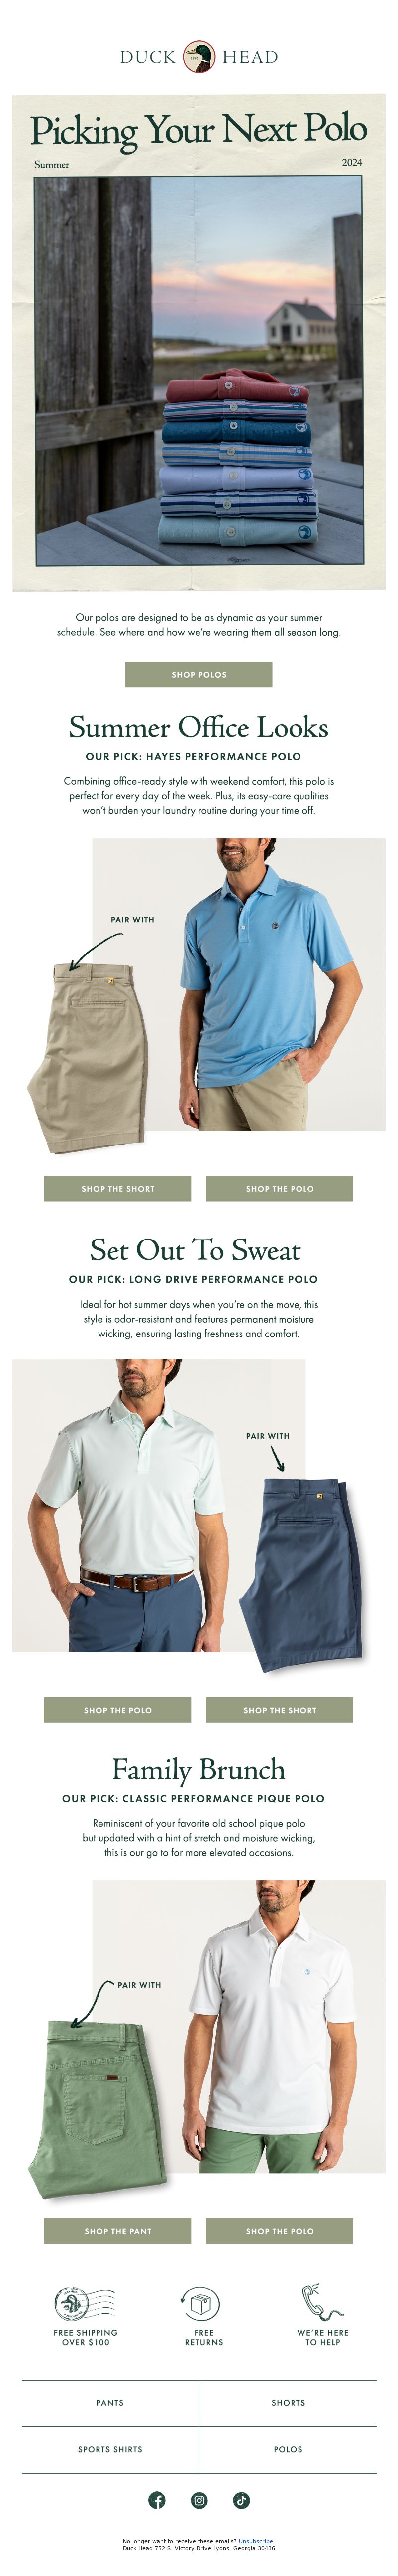Click the Unsubscribe link

pyautogui.click(x=256, y=2540)
